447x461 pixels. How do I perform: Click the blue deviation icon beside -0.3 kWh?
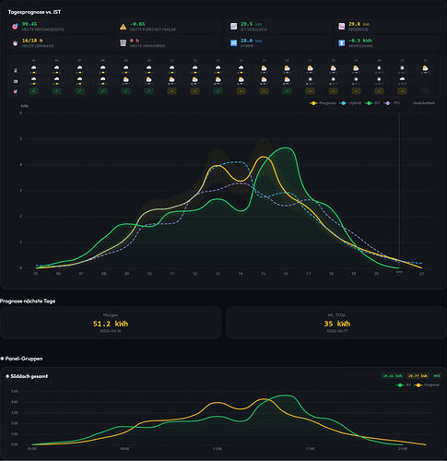pyautogui.click(x=342, y=43)
